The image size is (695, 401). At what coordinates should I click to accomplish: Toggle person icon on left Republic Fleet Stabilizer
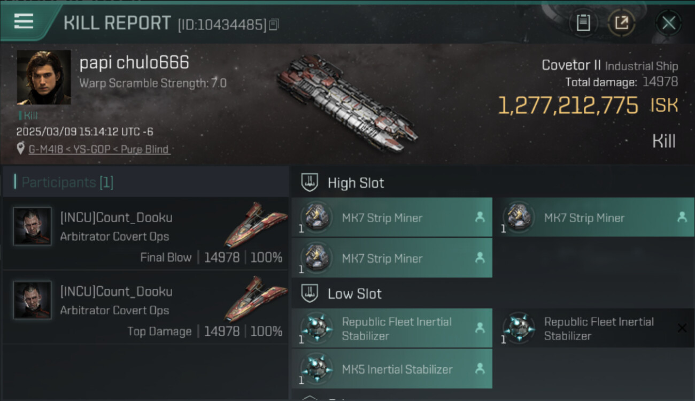[x=480, y=328]
